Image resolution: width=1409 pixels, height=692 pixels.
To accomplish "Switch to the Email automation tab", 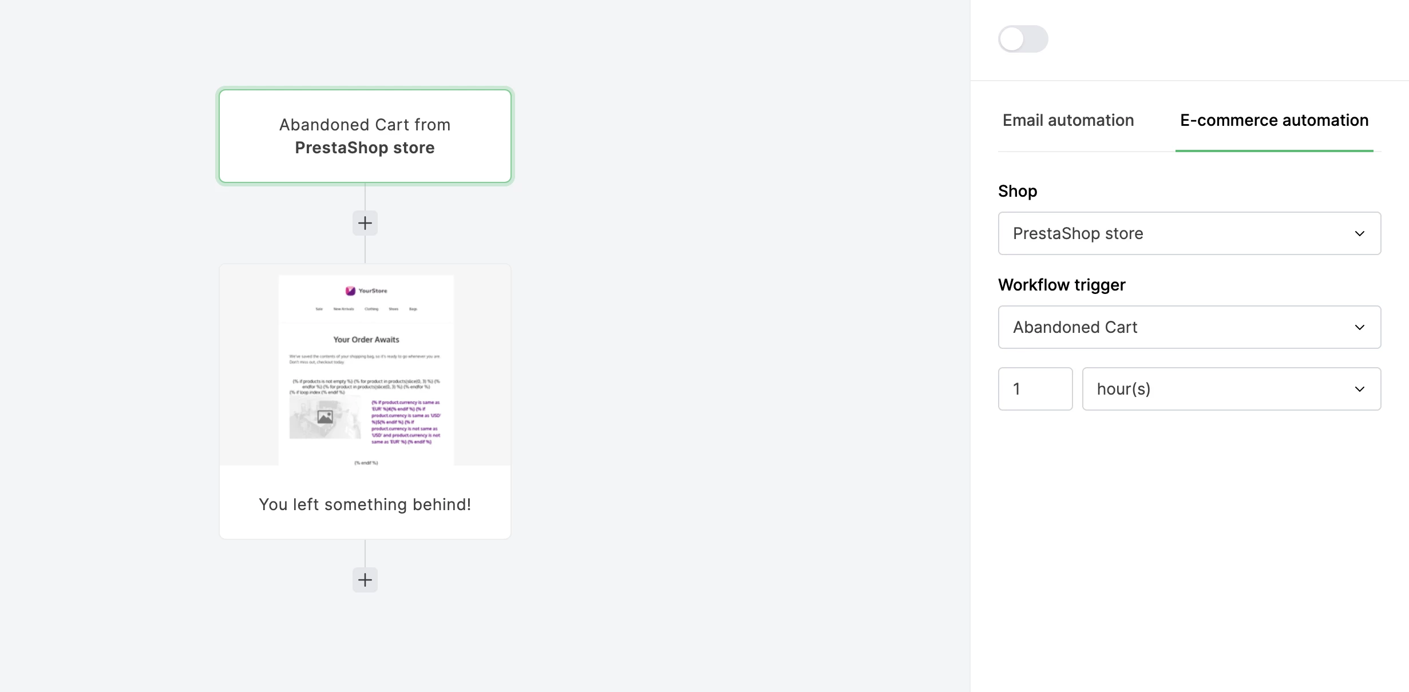I will pyautogui.click(x=1068, y=120).
